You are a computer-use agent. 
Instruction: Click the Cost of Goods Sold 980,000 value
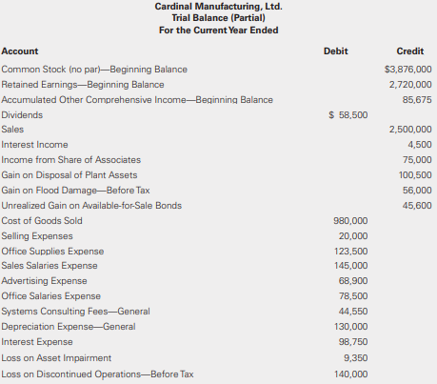350,221
